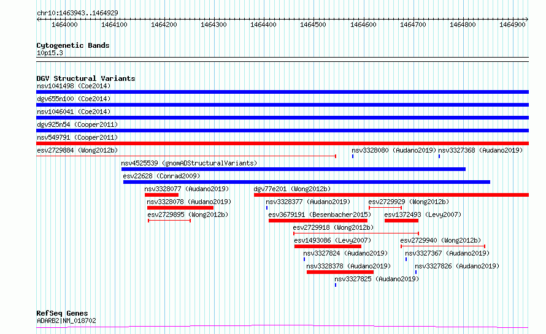This screenshot has height=334, width=546.
Task: Click the blue bar under nsv4525539
Action: click(x=293, y=169)
